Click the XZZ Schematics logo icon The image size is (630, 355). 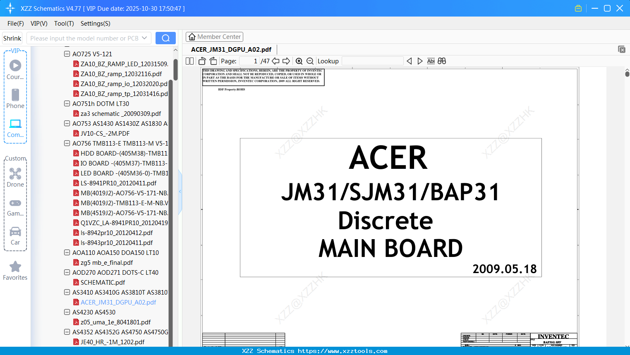click(10, 8)
